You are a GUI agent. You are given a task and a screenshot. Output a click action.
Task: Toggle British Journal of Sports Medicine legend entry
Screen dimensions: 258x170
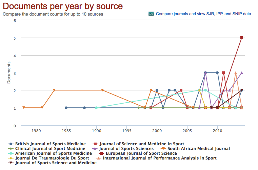[50, 144]
